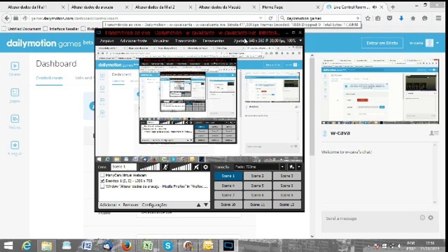This screenshot has height=252, width=448.
Task: Click the Windows Start button
Action: coord(8,245)
